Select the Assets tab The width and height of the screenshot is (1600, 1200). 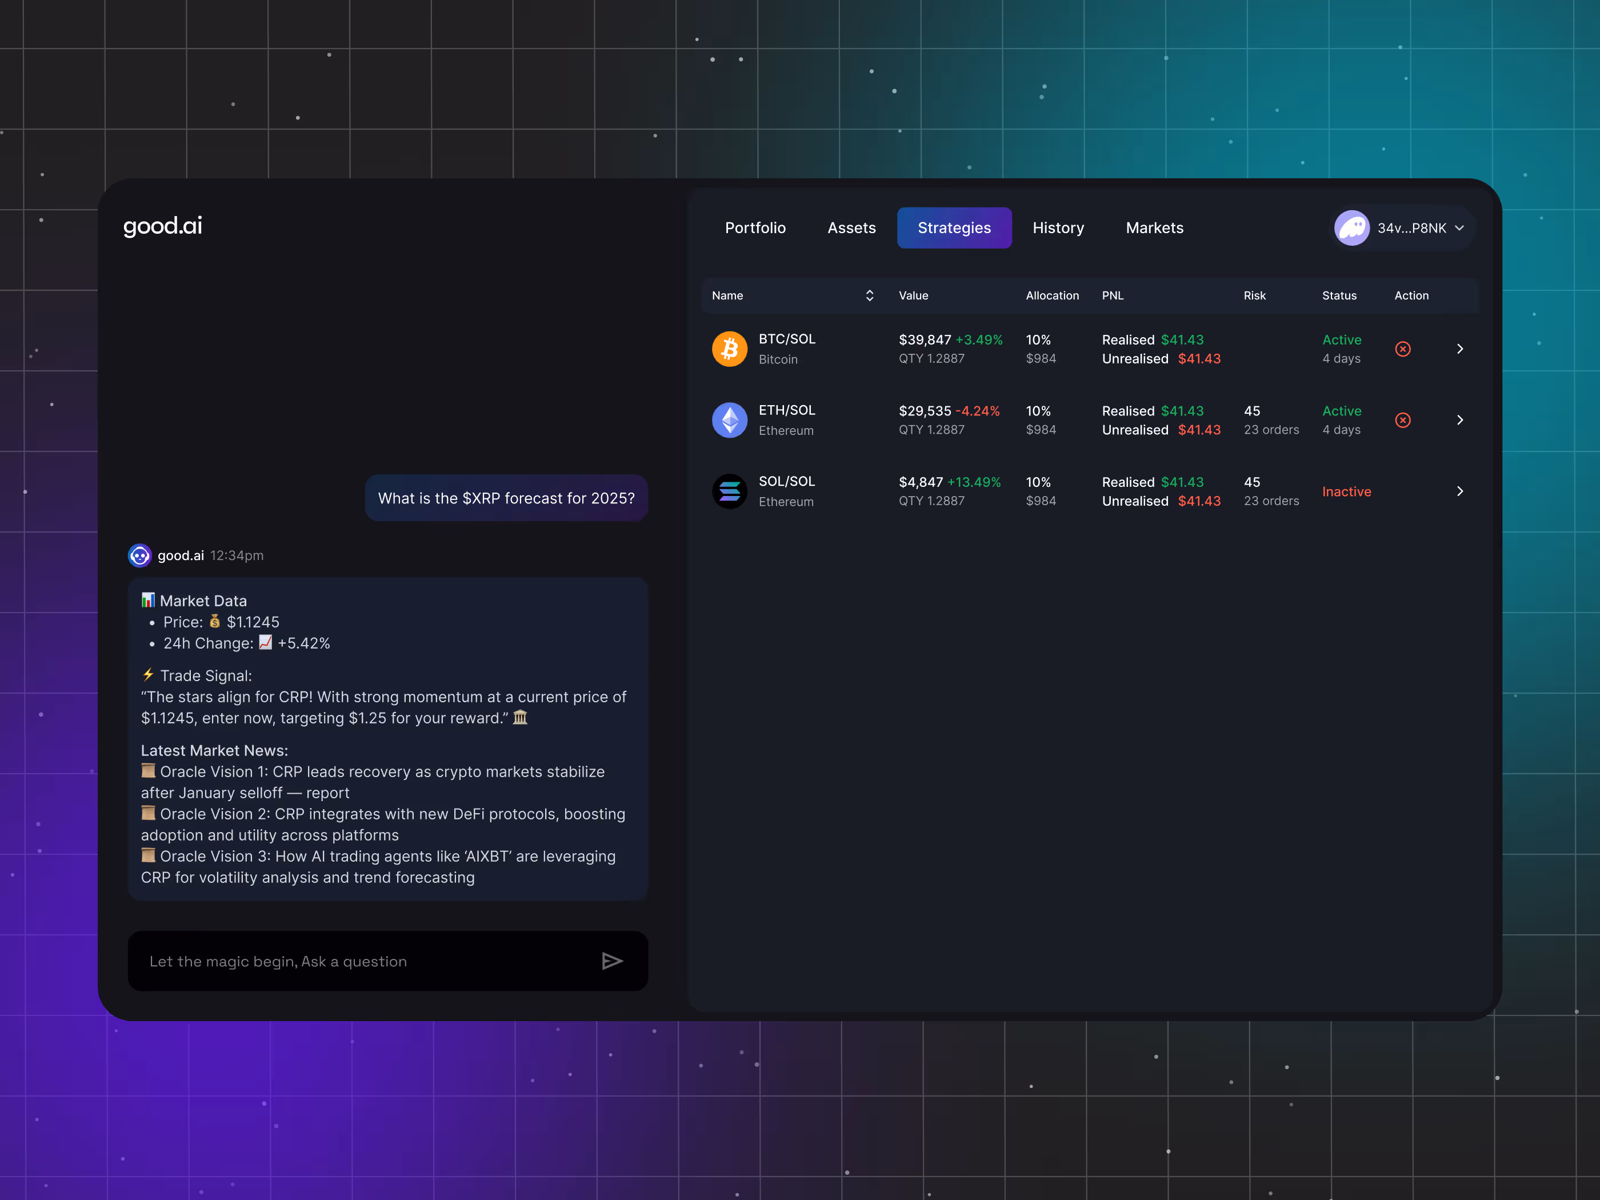tap(851, 228)
